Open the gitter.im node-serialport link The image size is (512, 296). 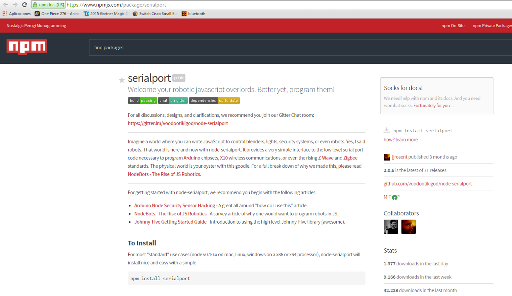(x=178, y=123)
